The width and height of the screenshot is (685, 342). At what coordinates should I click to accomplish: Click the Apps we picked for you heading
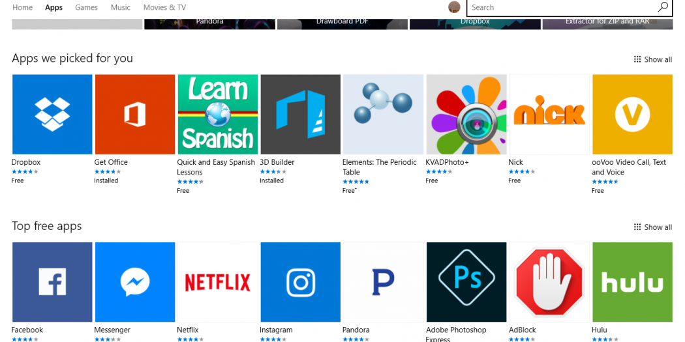pyautogui.click(x=72, y=58)
